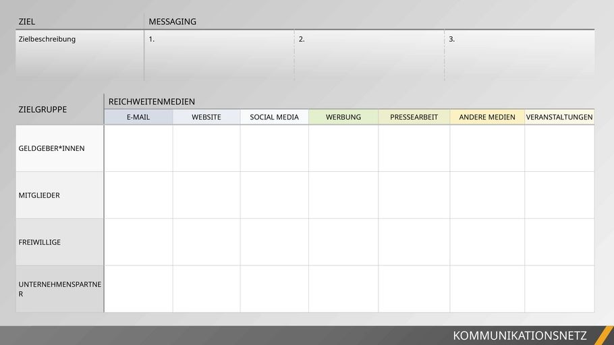Click the E-MAIL column header
Viewport: 614px width, 345px height.
click(x=138, y=117)
